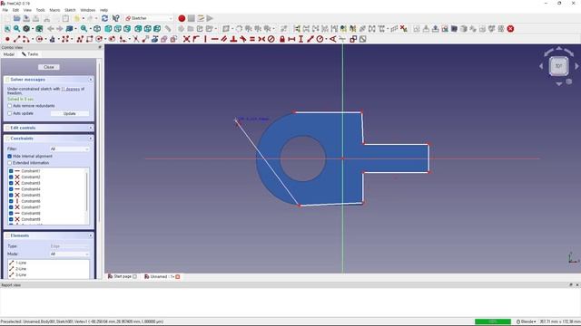
Task: Collapse the Constraints section
Action: pos(91,139)
